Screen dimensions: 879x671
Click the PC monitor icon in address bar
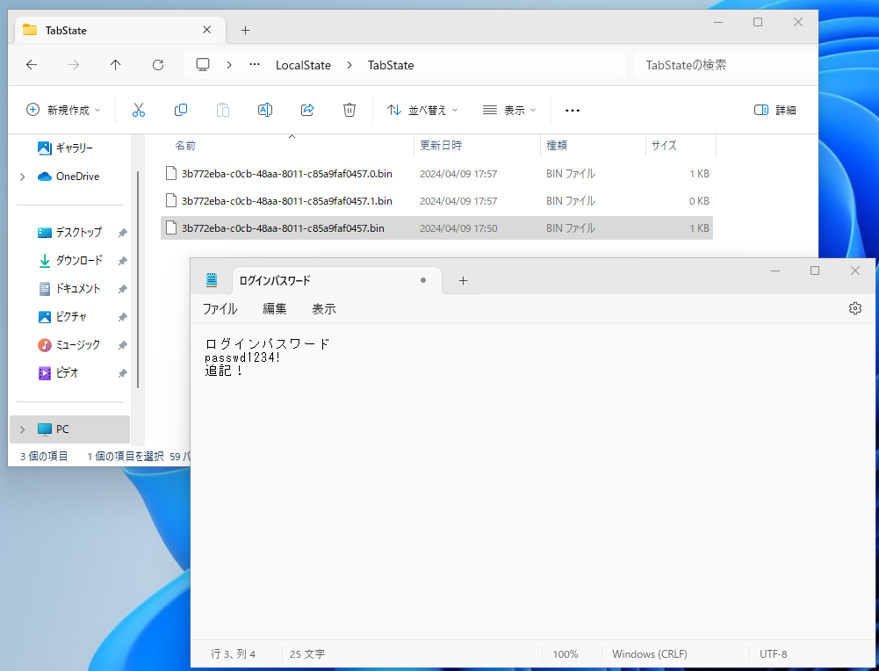pos(203,65)
